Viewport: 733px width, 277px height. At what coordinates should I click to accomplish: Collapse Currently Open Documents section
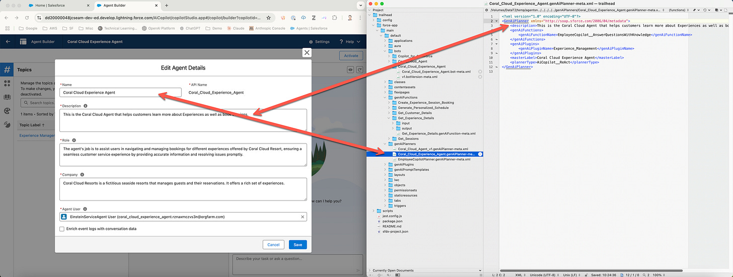click(370, 270)
